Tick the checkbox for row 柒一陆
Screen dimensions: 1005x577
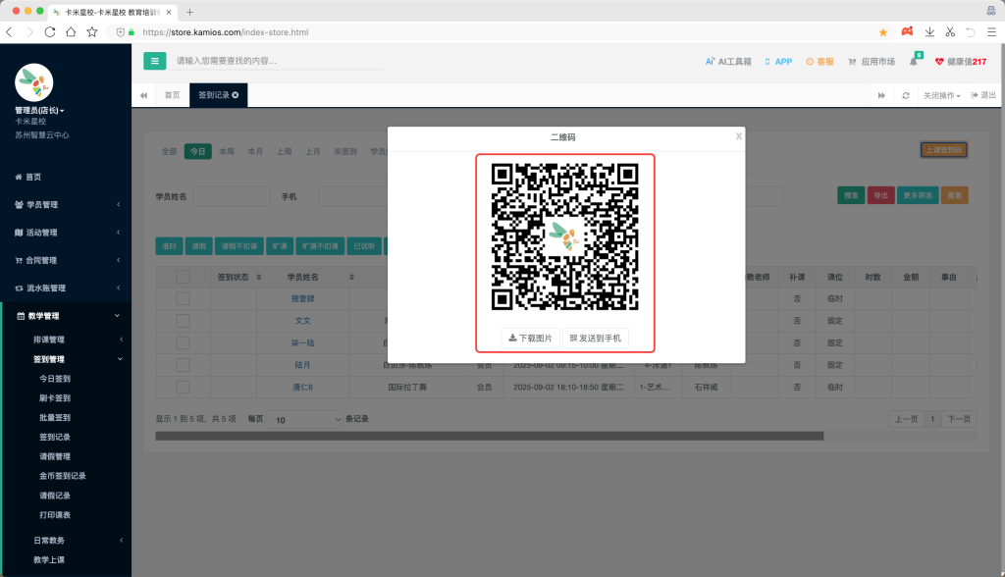click(x=184, y=343)
